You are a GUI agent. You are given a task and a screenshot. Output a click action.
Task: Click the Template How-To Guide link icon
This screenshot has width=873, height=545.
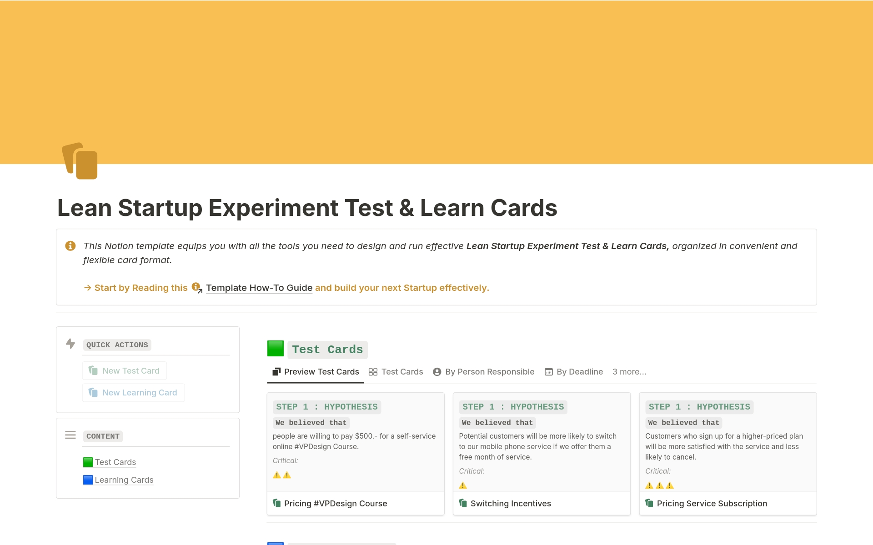(198, 288)
